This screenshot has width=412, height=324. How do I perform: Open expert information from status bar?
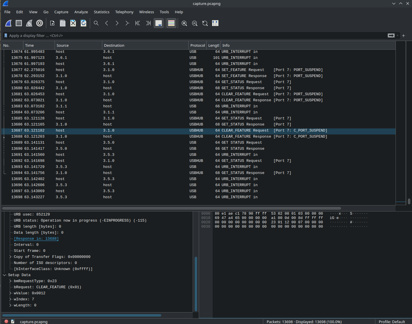pyautogui.click(x=6, y=321)
